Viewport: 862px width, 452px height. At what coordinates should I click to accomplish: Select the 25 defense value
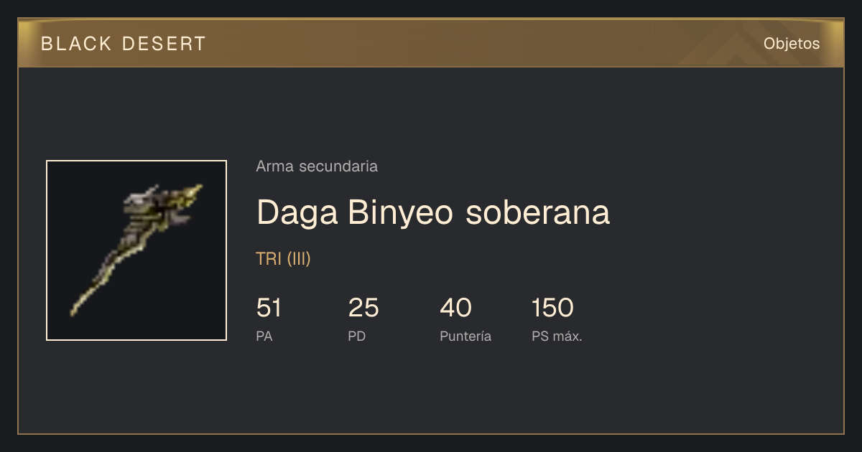click(x=363, y=308)
